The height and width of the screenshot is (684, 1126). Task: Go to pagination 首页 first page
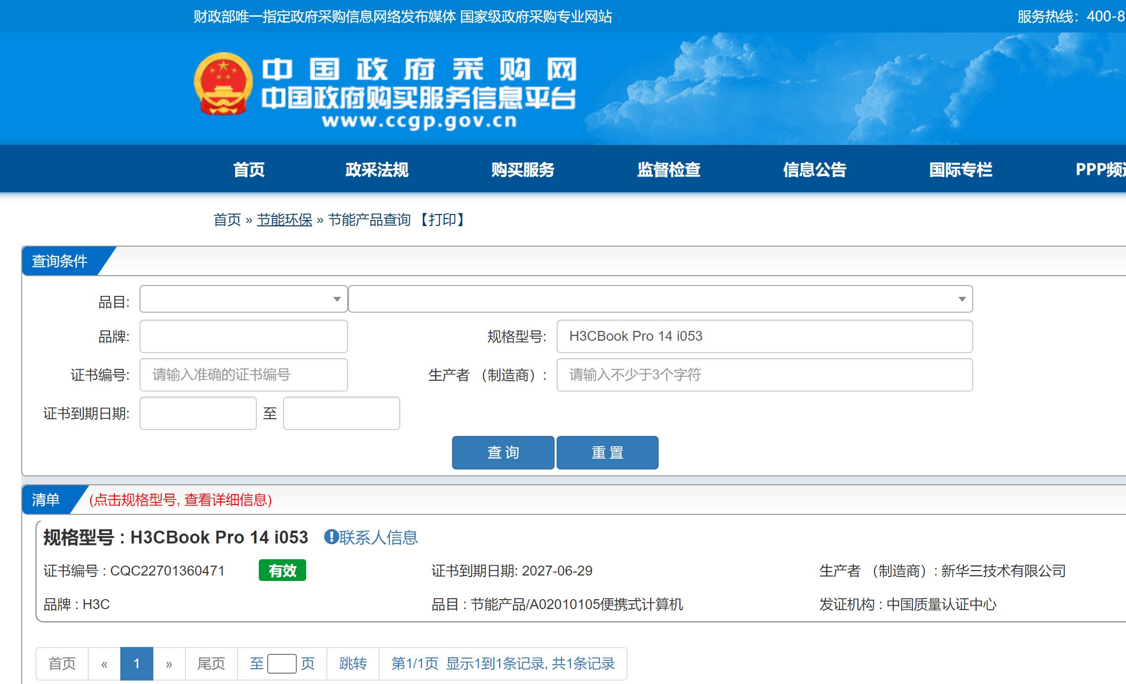tap(62, 664)
